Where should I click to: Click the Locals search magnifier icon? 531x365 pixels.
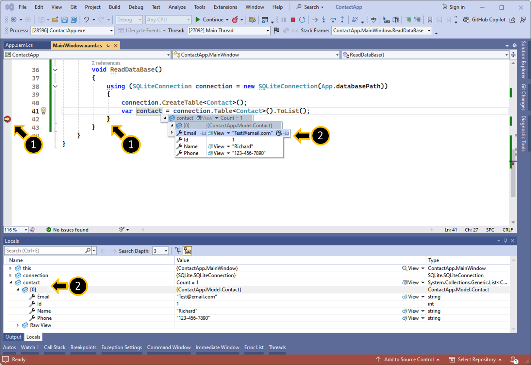tap(88, 251)
